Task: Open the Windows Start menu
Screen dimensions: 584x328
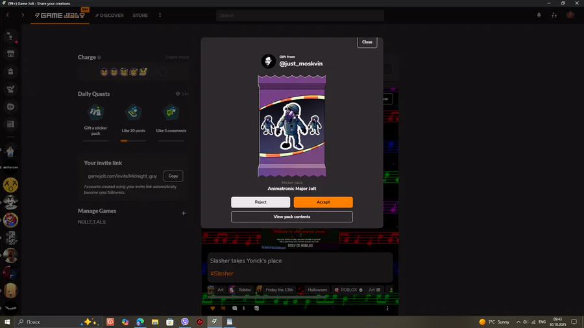Action: tap(7, 322)
